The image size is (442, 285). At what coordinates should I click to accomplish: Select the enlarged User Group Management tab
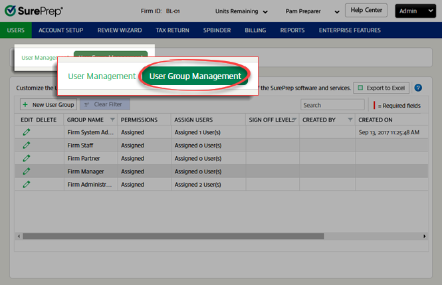click(195, 76)
